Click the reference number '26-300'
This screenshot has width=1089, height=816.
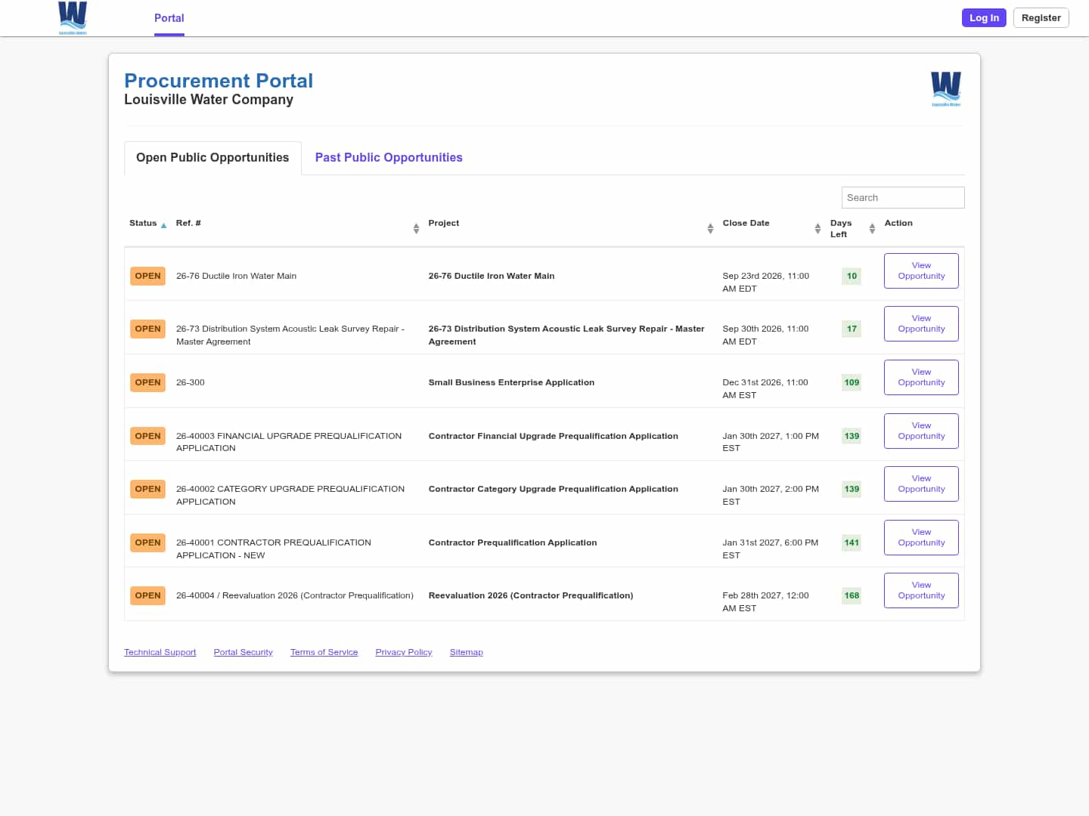pyautogui.click(x=191, y=382)
